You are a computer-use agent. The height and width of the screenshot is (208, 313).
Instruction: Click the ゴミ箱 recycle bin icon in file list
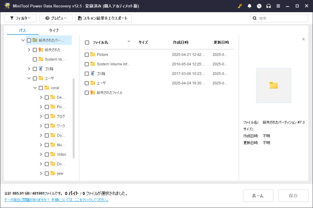tap(92, 73)
